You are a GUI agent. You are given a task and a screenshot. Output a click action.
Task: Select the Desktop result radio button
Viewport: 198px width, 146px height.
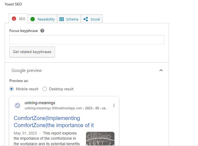(x=45, y=89)
